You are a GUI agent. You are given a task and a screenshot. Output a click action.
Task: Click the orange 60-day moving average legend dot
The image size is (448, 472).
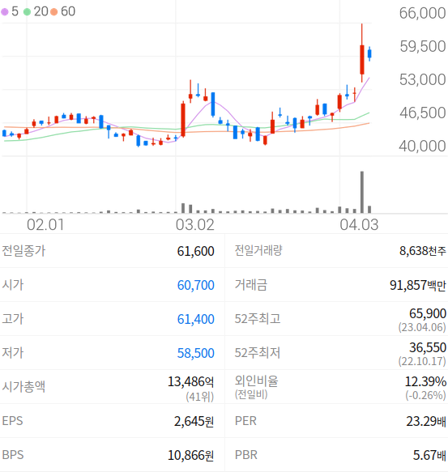54,12
